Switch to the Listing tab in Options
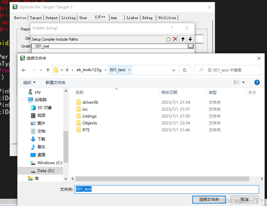The image size is (267, 206). tap(68, 18)
